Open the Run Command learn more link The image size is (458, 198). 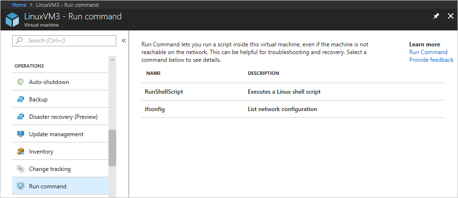428,52
